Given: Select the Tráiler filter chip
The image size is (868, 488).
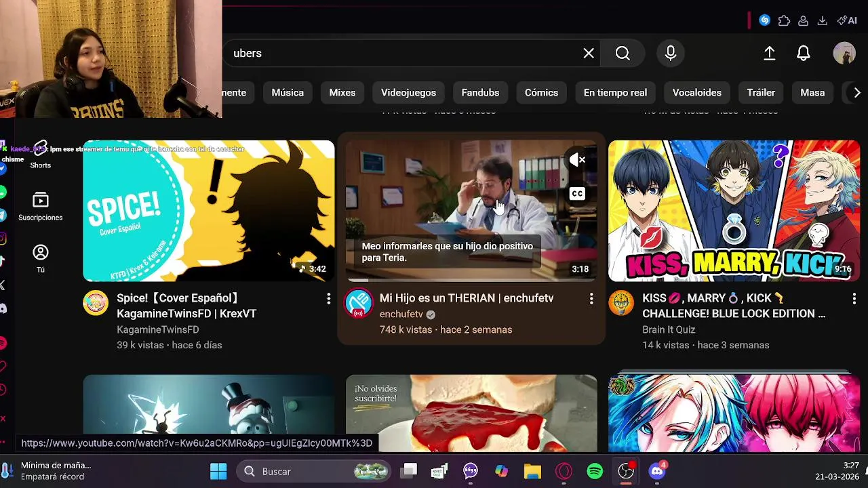Looking at the screenshot, I should pyautogui.click(x=761, y=93).
